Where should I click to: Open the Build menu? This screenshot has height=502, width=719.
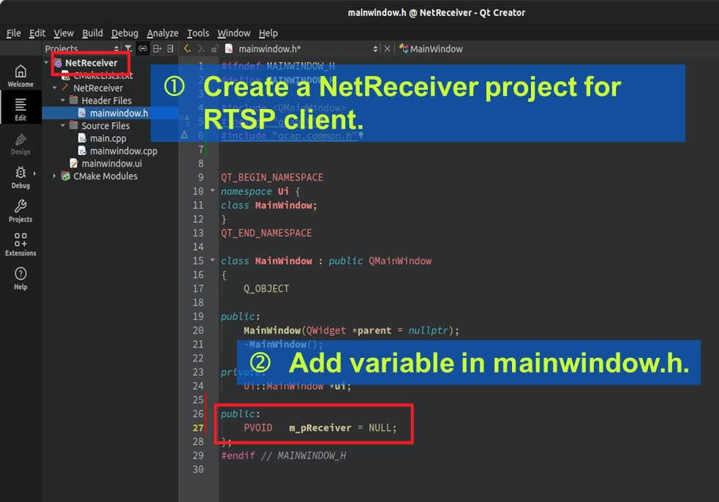point(92,33)
